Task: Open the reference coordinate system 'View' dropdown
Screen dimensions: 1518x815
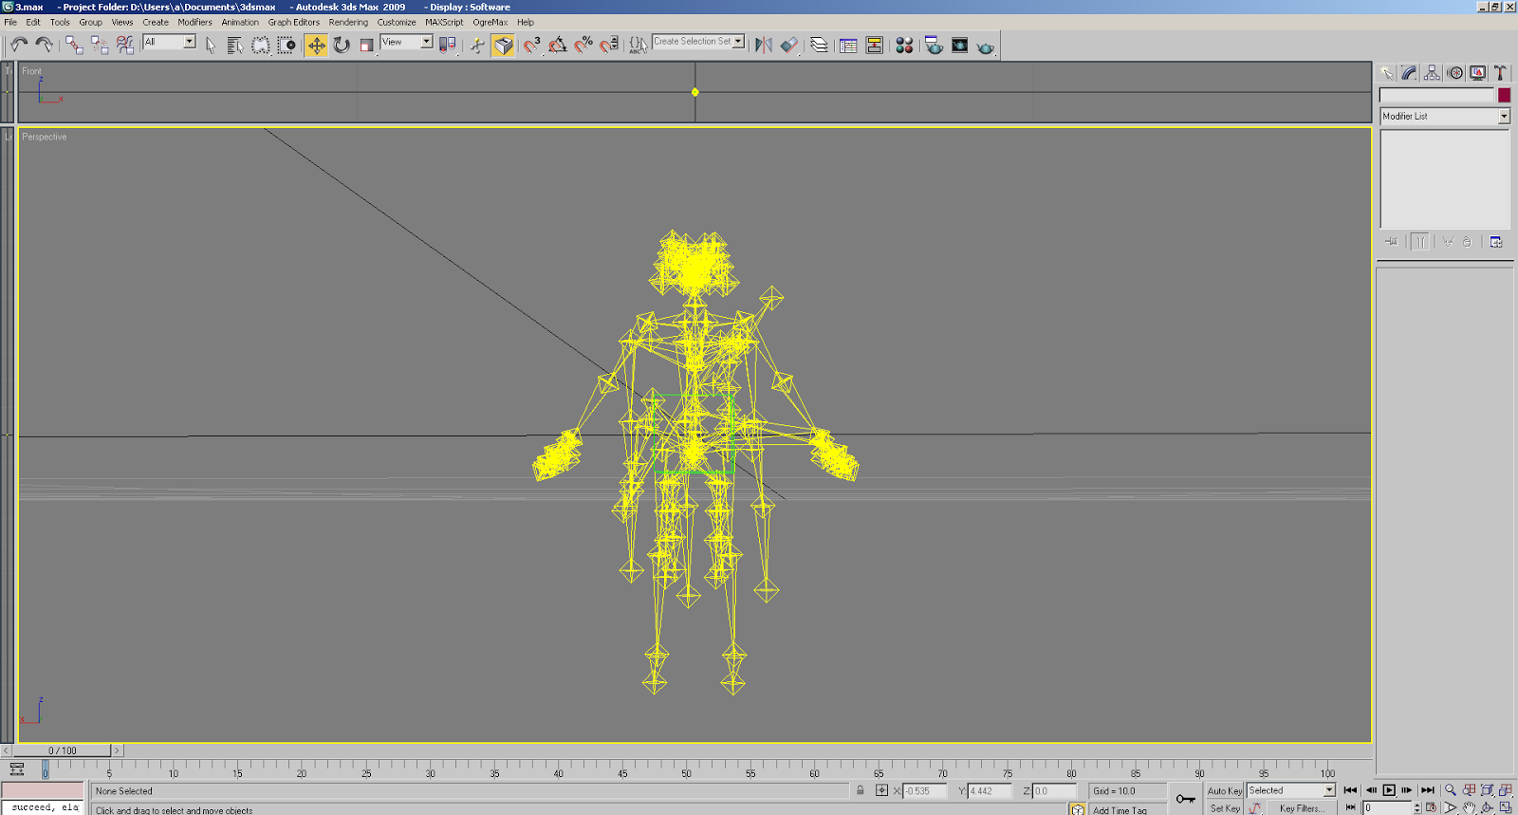Action: coord(427,42)
